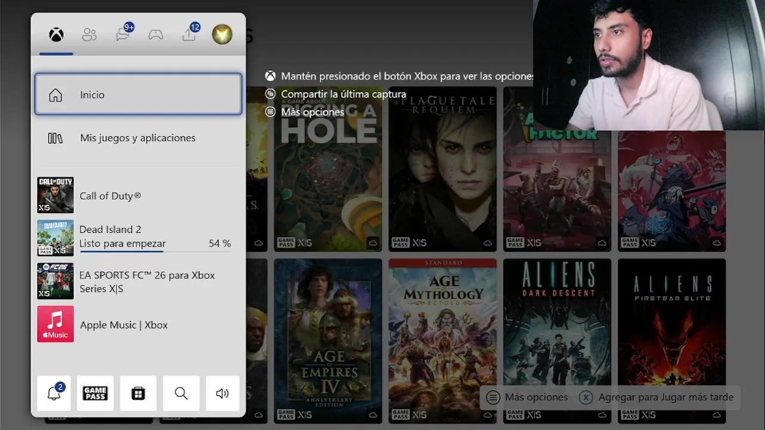Open the Xbox home tab in guide

pyautogui.click(x=56, y=35)
